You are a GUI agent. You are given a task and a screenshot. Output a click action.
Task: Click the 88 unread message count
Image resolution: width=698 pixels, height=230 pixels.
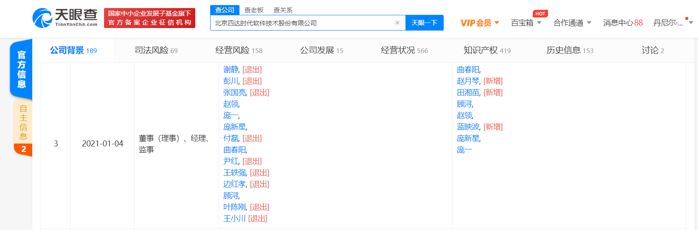[639, 23]
